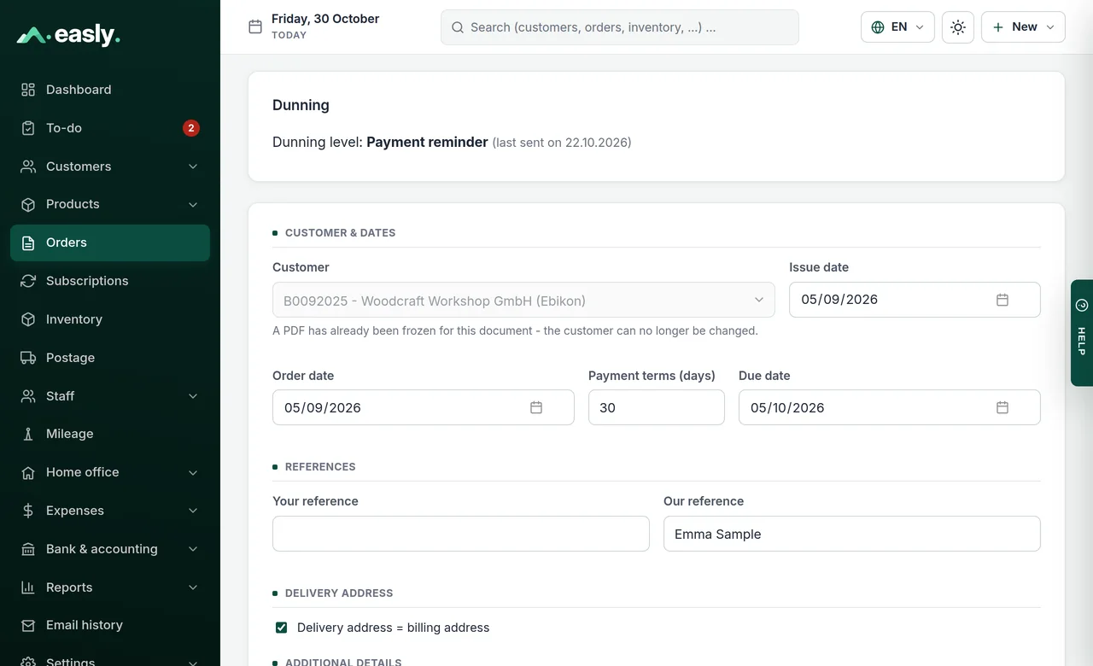Go to Orders in sidebar

(110, 242)
